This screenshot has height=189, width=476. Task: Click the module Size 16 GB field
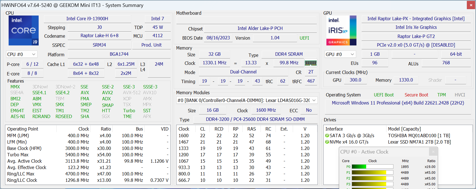click(x=213, y=110)
